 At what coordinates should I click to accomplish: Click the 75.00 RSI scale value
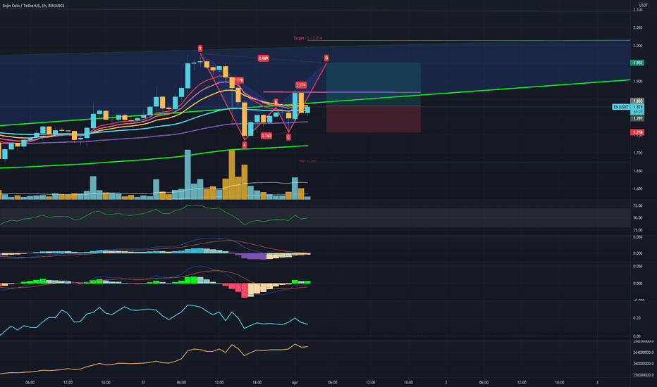tap(638, 206)
